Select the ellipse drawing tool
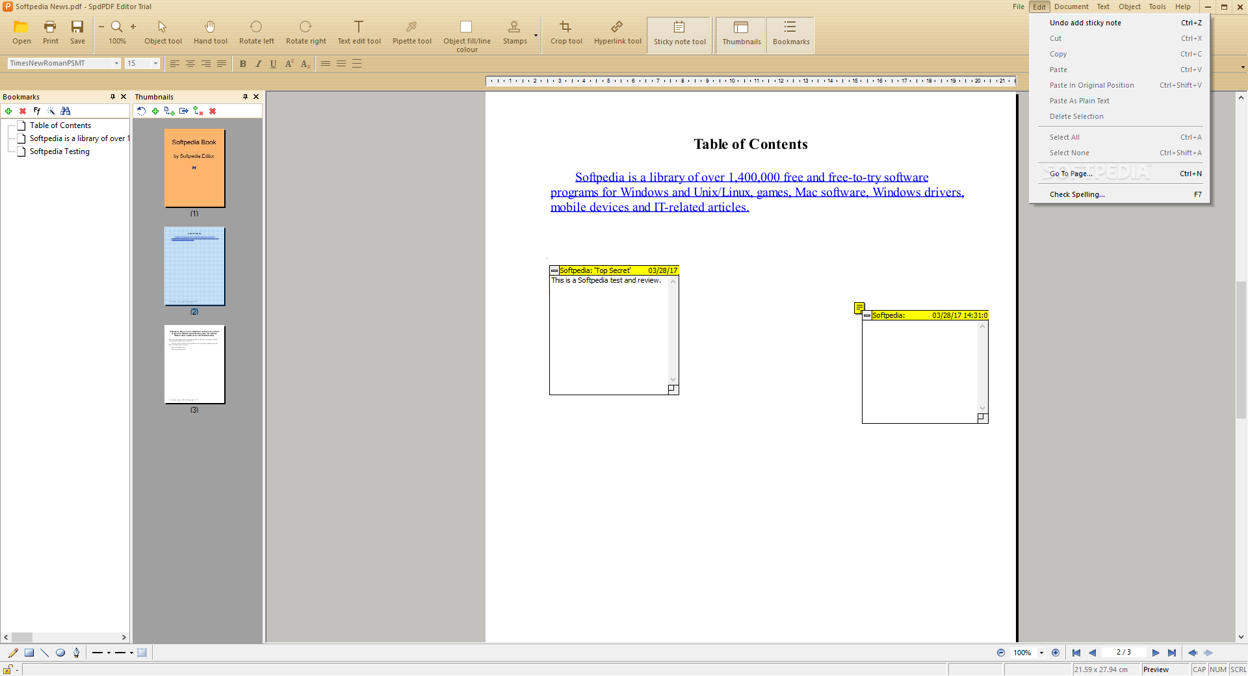Screen dimensions: 1248x676 click(60, 653)
